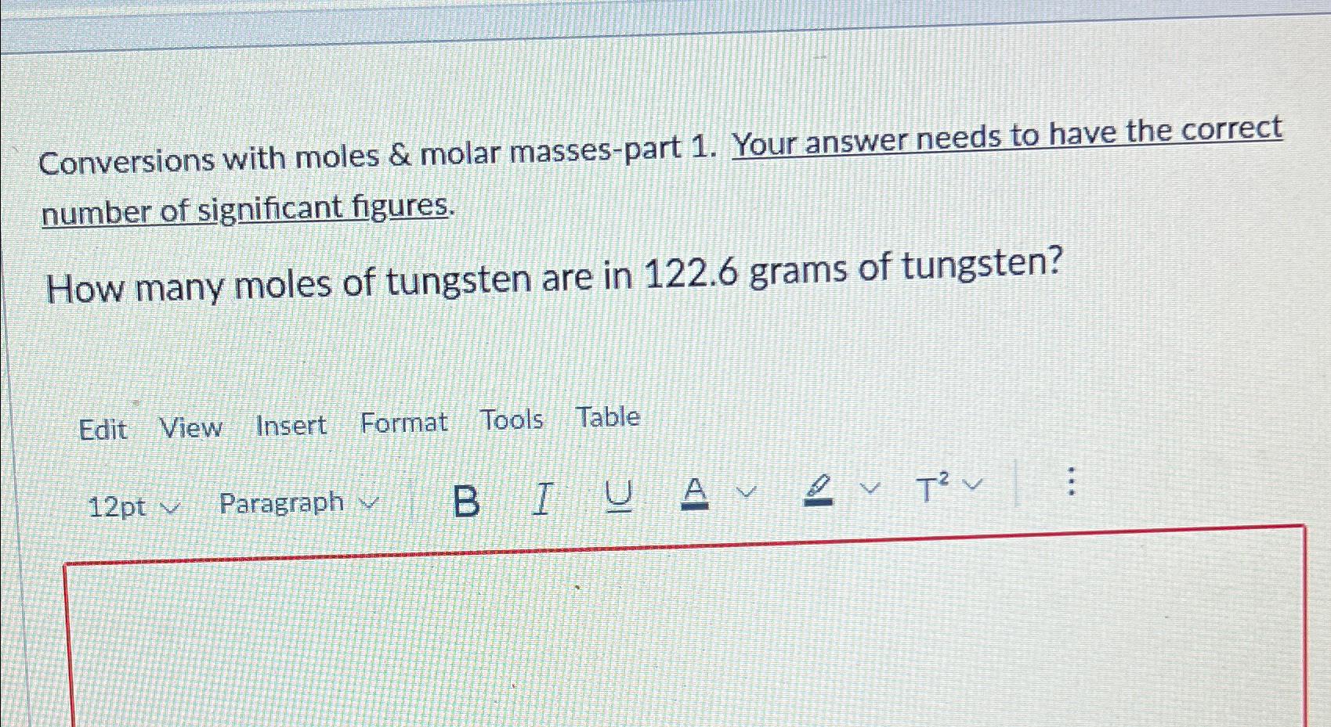Viewport: 1331px width, 727px height.
Task: Open the Format menu
Action: click(x=404, y=422)
